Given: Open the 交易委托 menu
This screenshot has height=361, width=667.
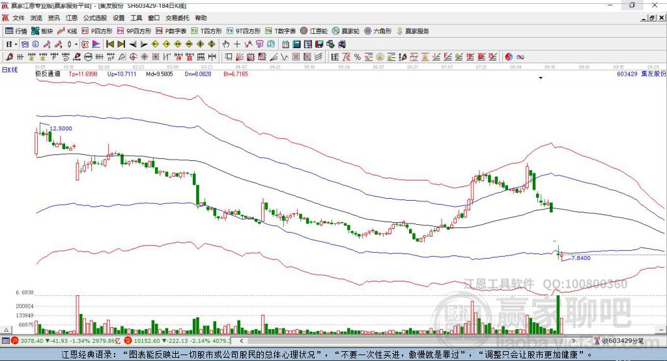Looking at the screenshot, I should point(177,18).
